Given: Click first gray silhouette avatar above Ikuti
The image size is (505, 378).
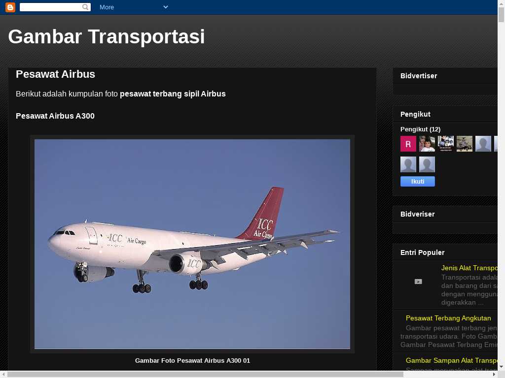Looking at the screenshot, I should (408, 164).
